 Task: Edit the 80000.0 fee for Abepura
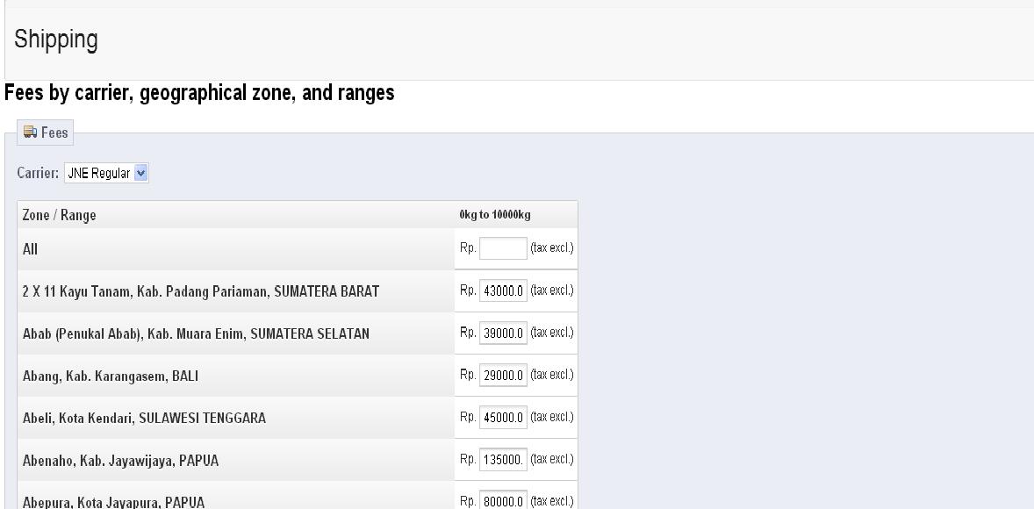click(x=503, y=500)
